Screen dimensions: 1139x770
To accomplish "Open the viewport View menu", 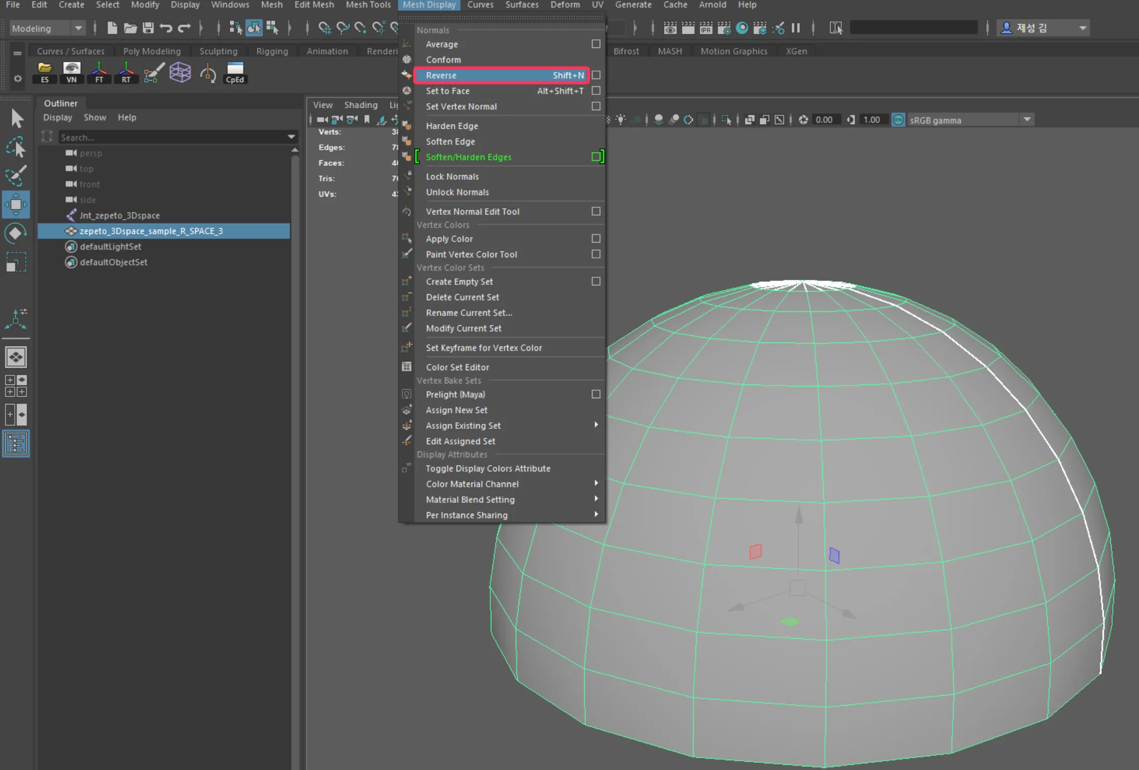I will 323,105.
